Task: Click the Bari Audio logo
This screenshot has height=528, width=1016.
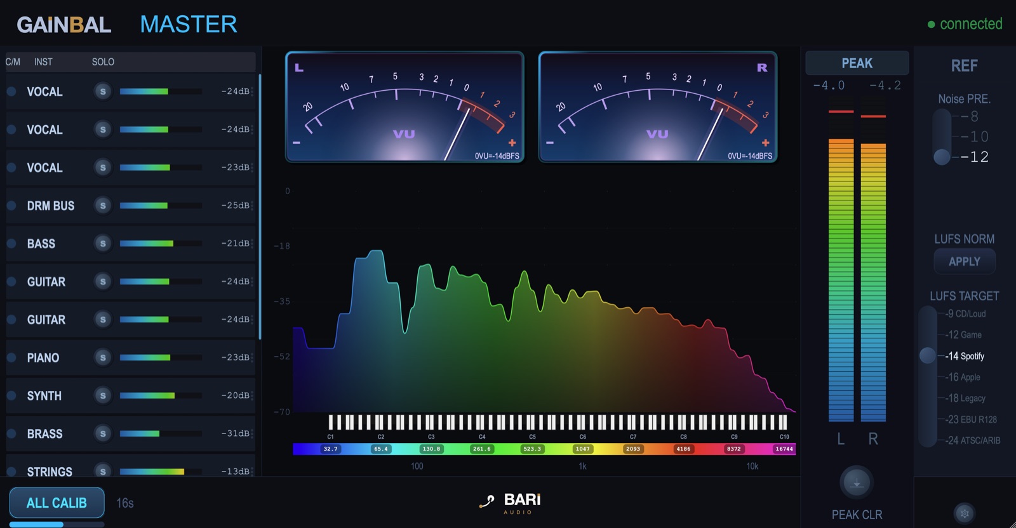Action: 510,503
